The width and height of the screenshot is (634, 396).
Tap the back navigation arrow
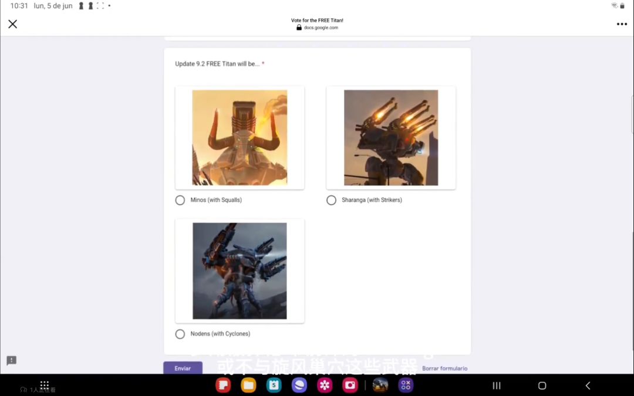pyautogui.click(x=588, y=385)
